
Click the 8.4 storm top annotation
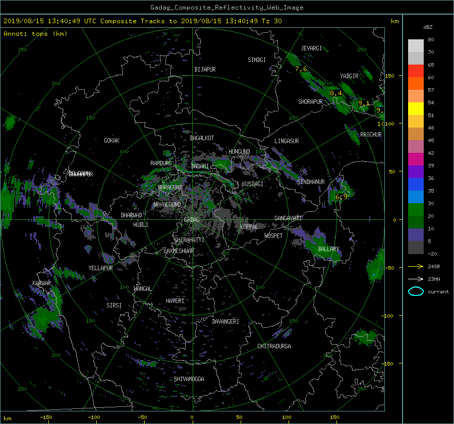pyautogui.click(x=335, y=93)
